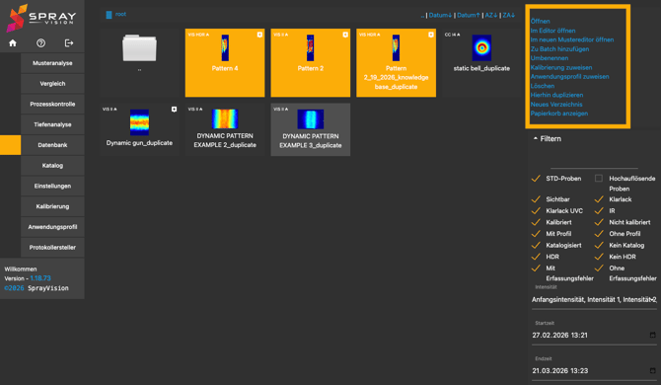Open the Startzeit calendar icon
Image resolution: width=661 pixels, height=385 pixels.
point(652,335)
